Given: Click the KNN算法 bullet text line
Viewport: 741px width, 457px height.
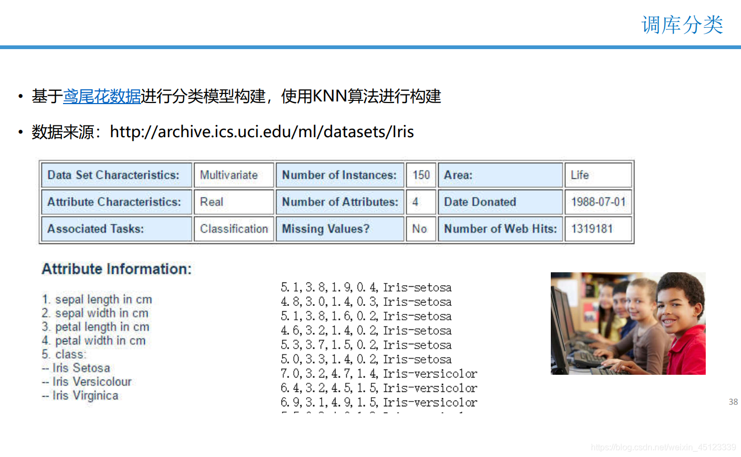Looking at the screenshot, I should pyautogui.click(x=236, y=97).
